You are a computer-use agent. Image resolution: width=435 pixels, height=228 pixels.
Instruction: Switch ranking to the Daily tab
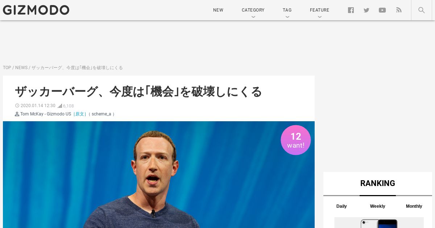341,206
